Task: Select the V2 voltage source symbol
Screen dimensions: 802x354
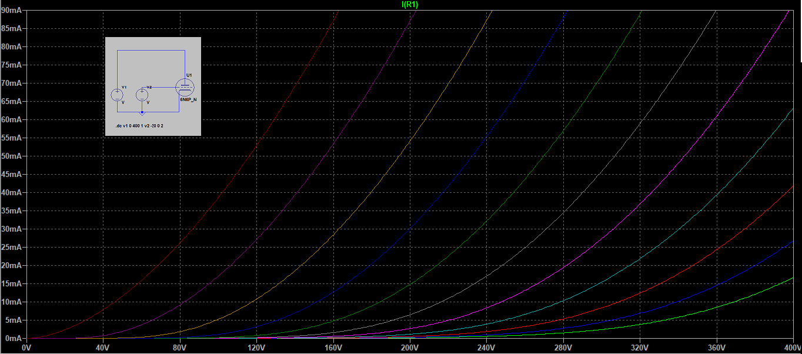Action: (x=142, y=95)
